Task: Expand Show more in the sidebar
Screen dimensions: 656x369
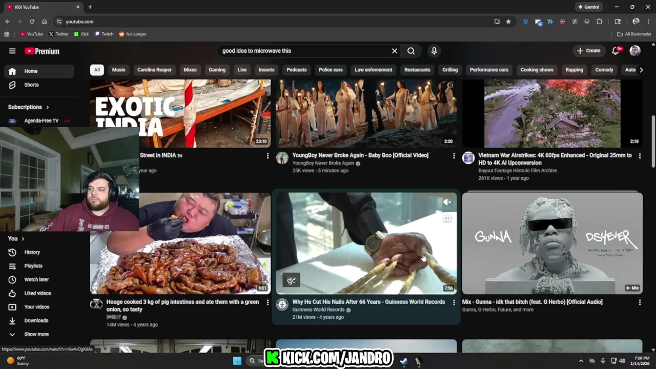Action: coord(39,334)
